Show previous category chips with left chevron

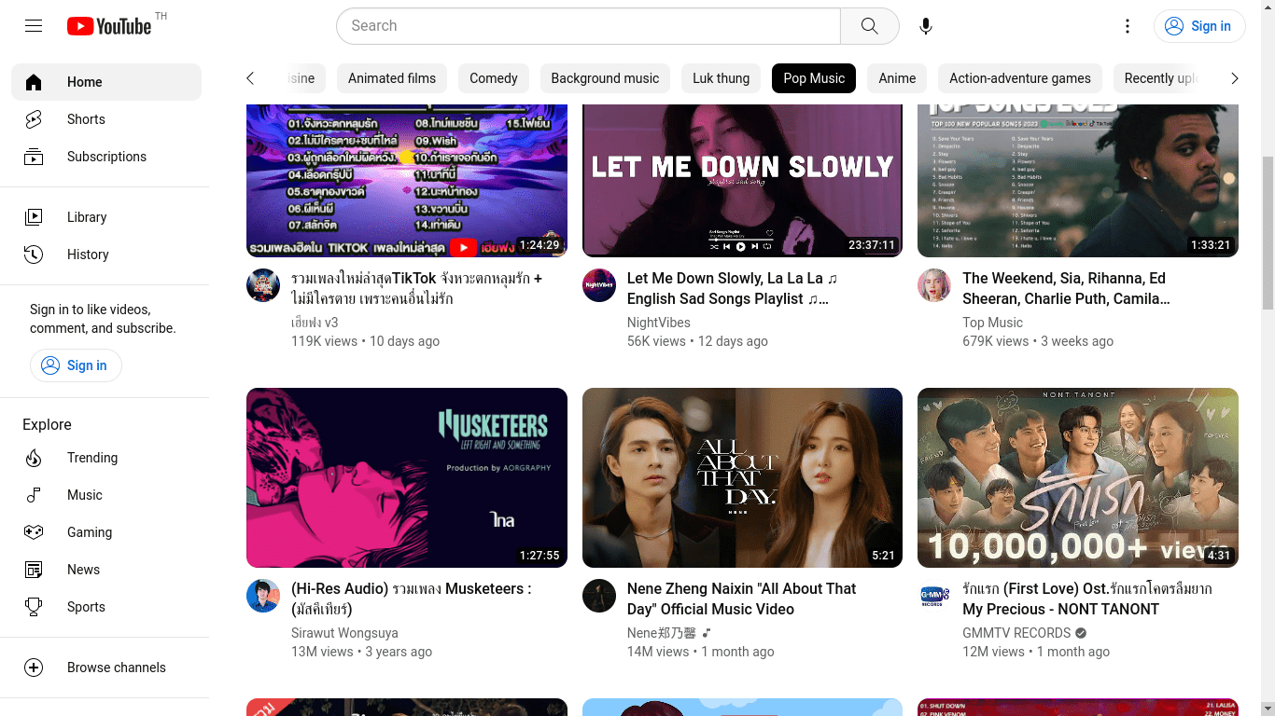(x=250, y=78)
